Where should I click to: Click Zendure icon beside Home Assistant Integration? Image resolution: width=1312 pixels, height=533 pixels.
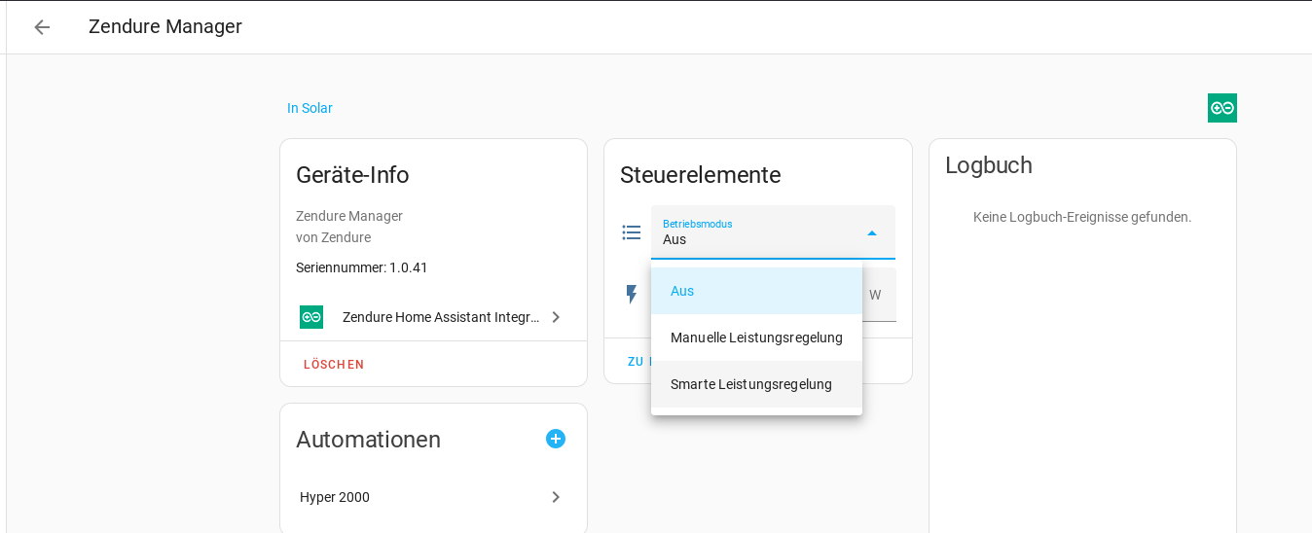click(x=311, y=317)
